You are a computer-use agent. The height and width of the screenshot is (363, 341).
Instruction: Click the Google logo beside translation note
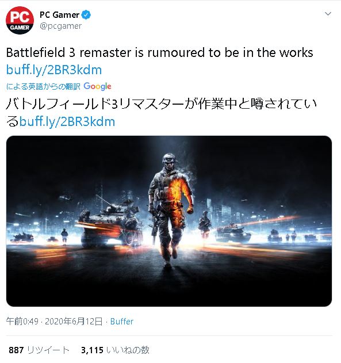pyautogui.click(x=97, y=86)
